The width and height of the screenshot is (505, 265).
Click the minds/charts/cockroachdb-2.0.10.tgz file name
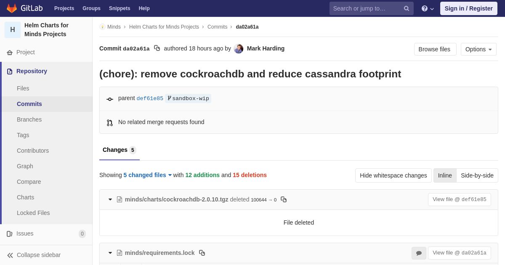[x=176, y=199]
